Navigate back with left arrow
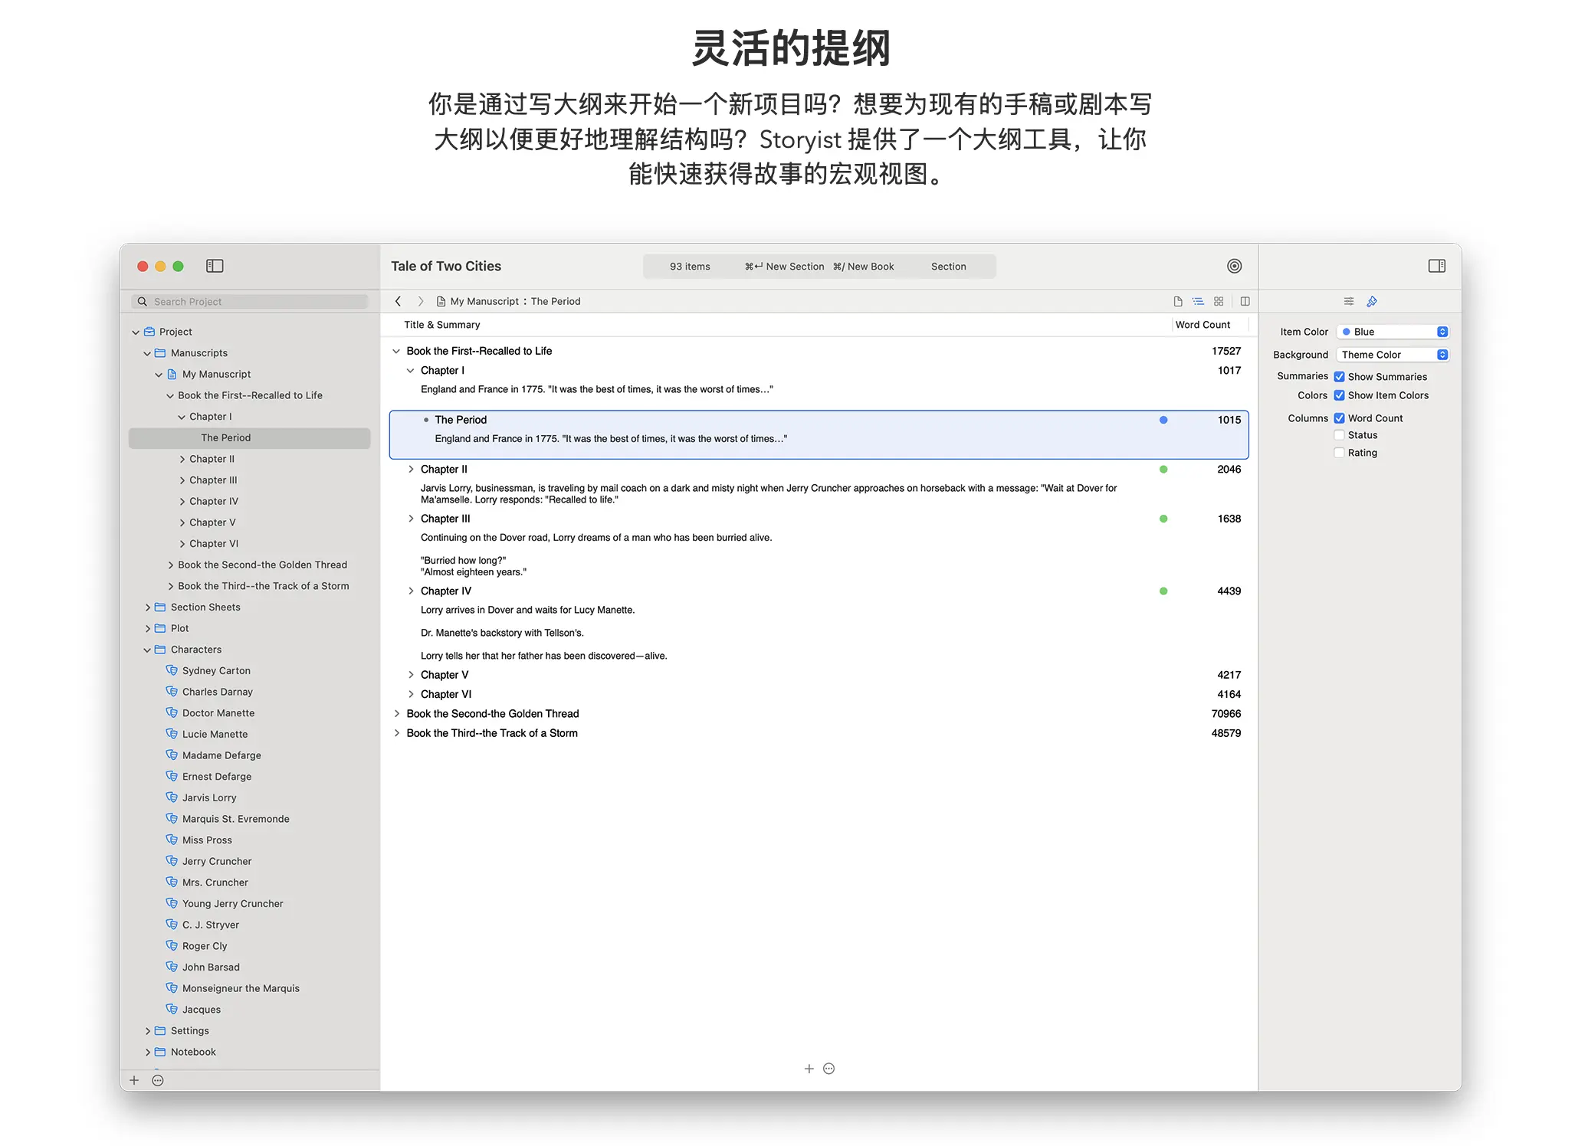The width and height of the screenshot is (1588, 1146). coord(398,301)
